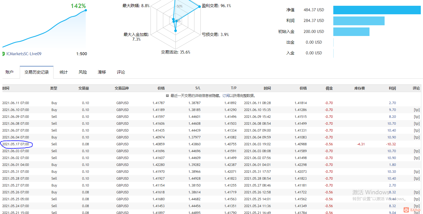The height and width of the screenshot is (214, 423).
Task: Click the 1.42280 open price cell
Action: pyautogui.click(x=159, y=165)
